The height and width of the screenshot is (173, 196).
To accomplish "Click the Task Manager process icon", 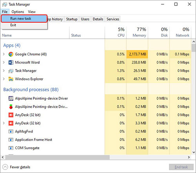I will pyautogui.click(x=11, y=71).
